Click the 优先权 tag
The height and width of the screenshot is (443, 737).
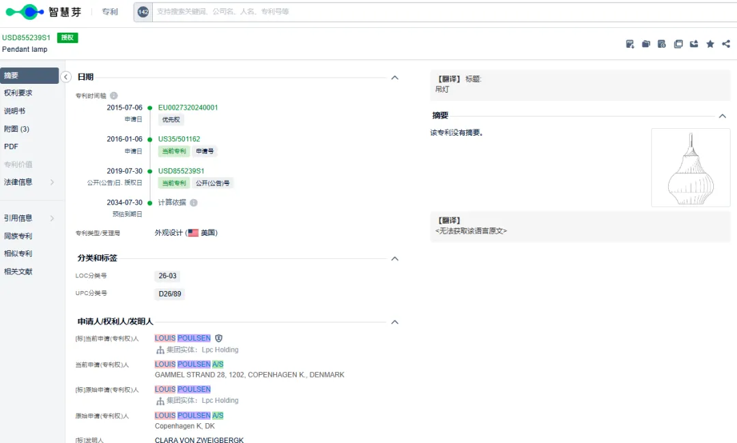click(171, 120)
